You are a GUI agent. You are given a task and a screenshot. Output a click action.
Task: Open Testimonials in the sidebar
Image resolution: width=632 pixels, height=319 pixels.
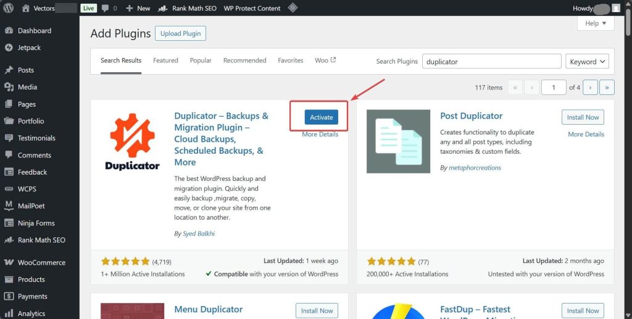coord(36,138)
